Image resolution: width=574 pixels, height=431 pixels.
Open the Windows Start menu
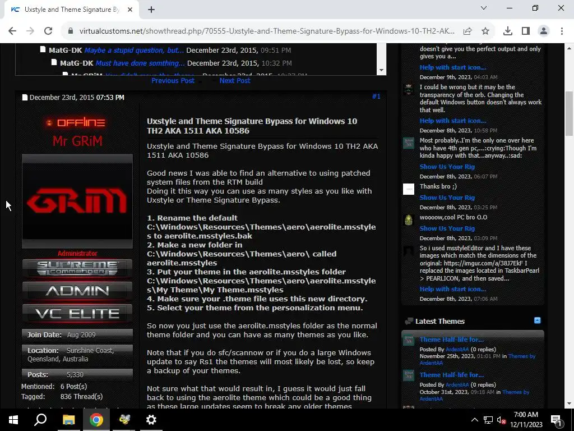coord(13,420)
